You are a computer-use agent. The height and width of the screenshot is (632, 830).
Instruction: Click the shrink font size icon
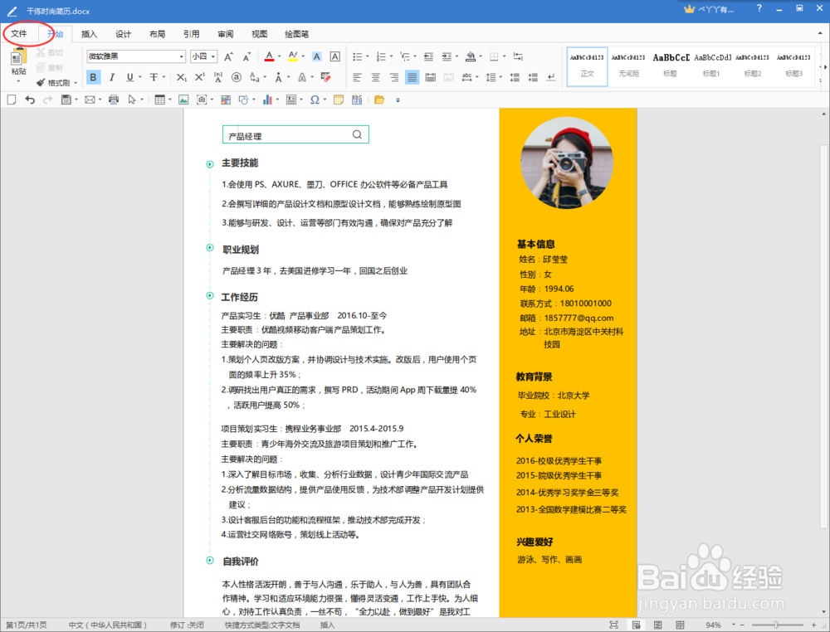point(247,56)
